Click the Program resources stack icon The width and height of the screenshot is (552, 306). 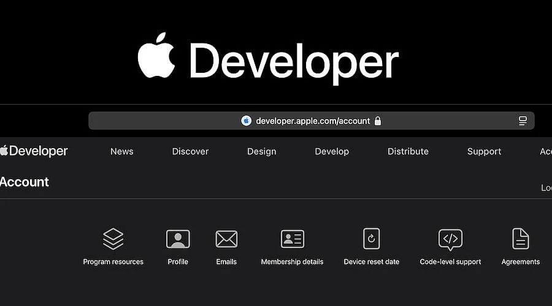click(x=113, y=239)
